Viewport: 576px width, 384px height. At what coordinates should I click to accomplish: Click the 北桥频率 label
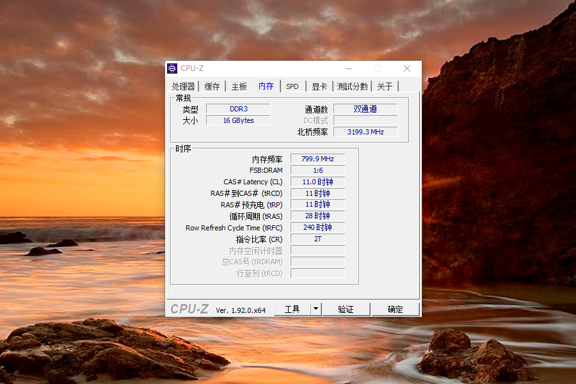point(312,132)
